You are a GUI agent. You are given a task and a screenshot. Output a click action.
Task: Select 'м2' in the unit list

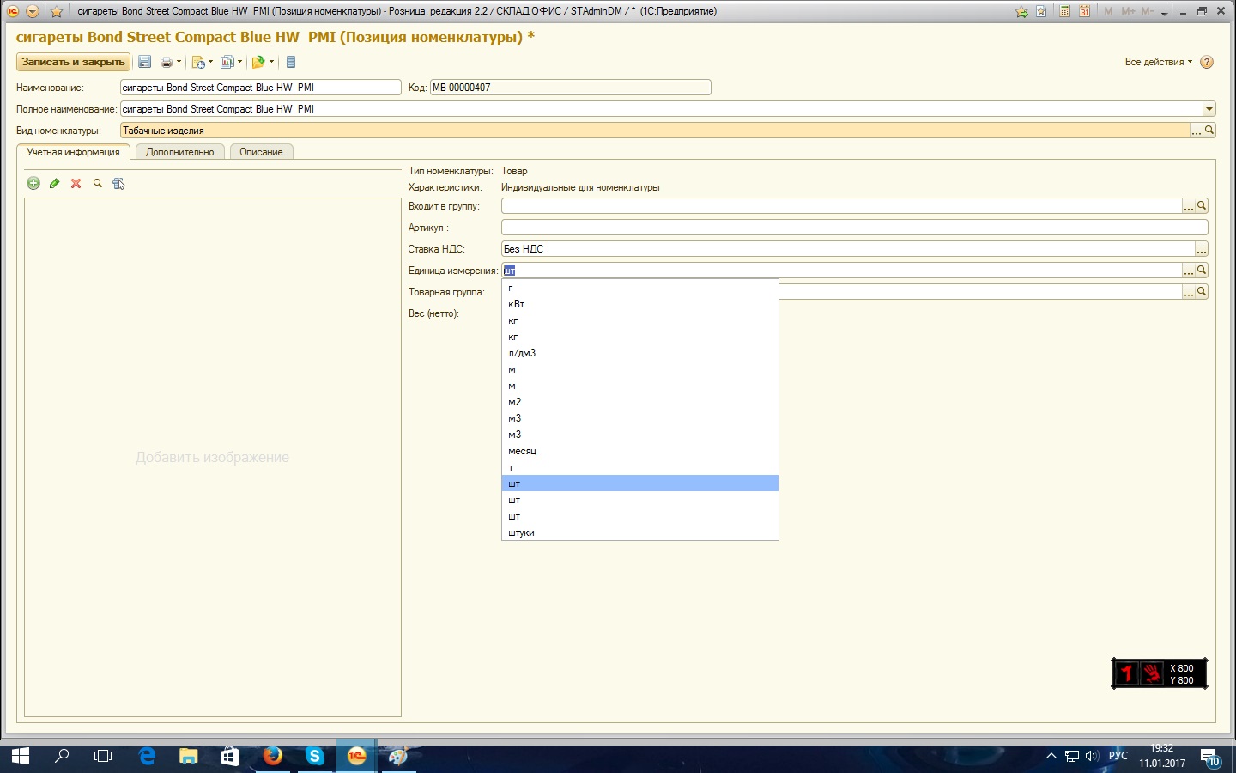pyautogui.click(x=639, y=402)
